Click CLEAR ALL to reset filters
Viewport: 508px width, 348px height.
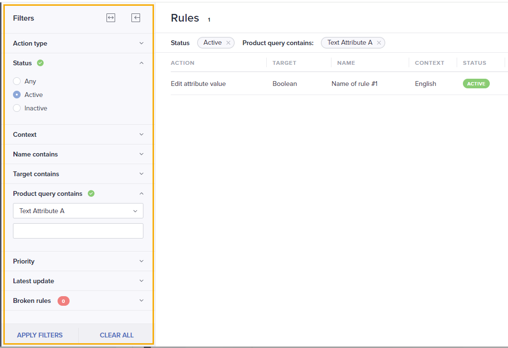click(116, 335)
